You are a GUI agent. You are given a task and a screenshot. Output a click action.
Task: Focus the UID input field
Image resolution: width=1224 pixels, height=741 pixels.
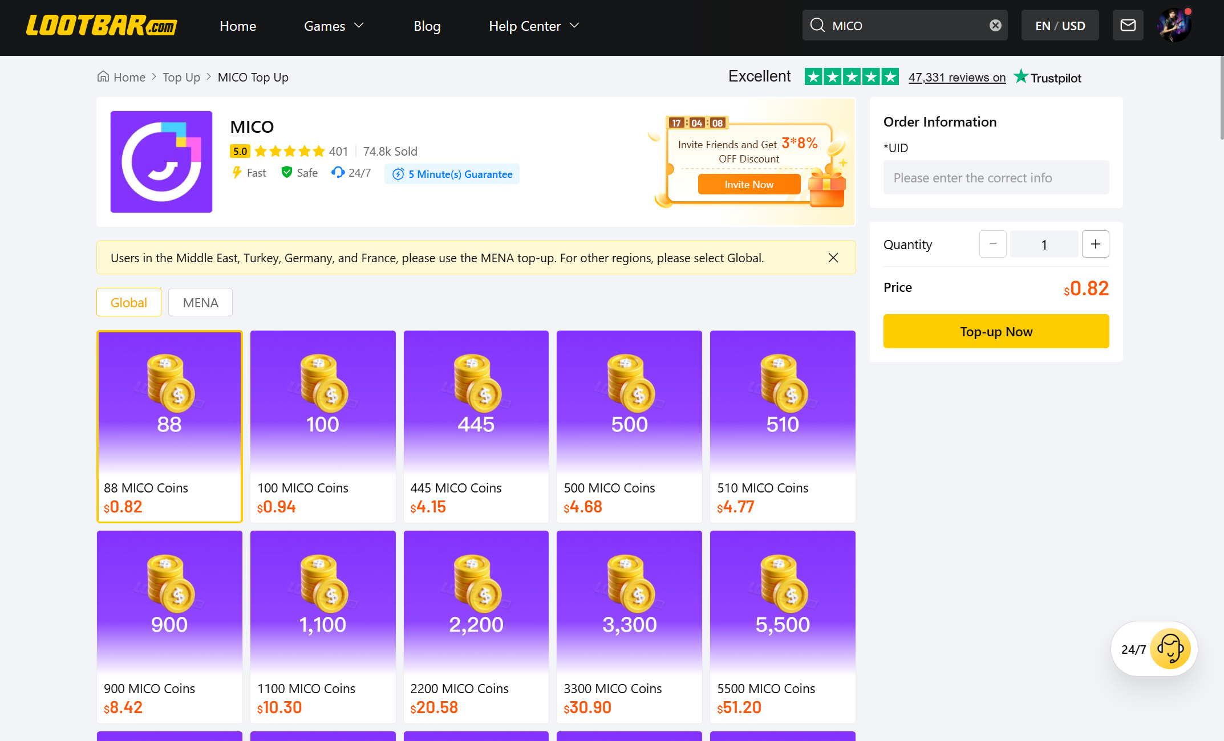pos(996,177)
